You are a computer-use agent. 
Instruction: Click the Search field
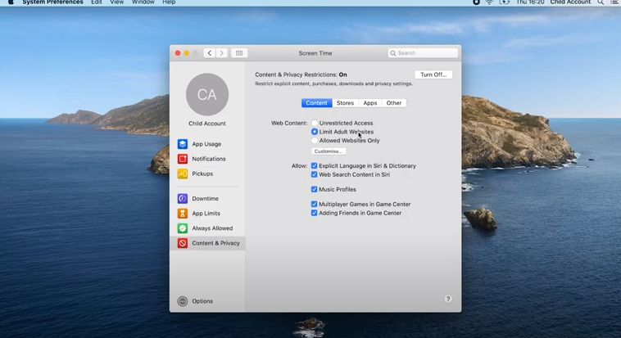click(423, 53)
